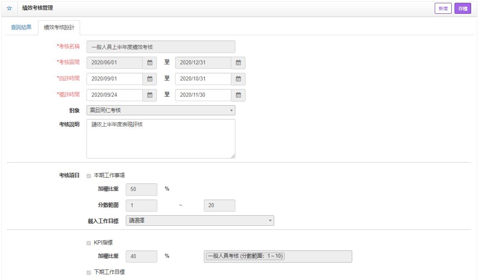Toggle the 下期工作目標 checkbox
Image resolution: width=478 pixels, height=280 pixels.
click(x=89, y=273)
